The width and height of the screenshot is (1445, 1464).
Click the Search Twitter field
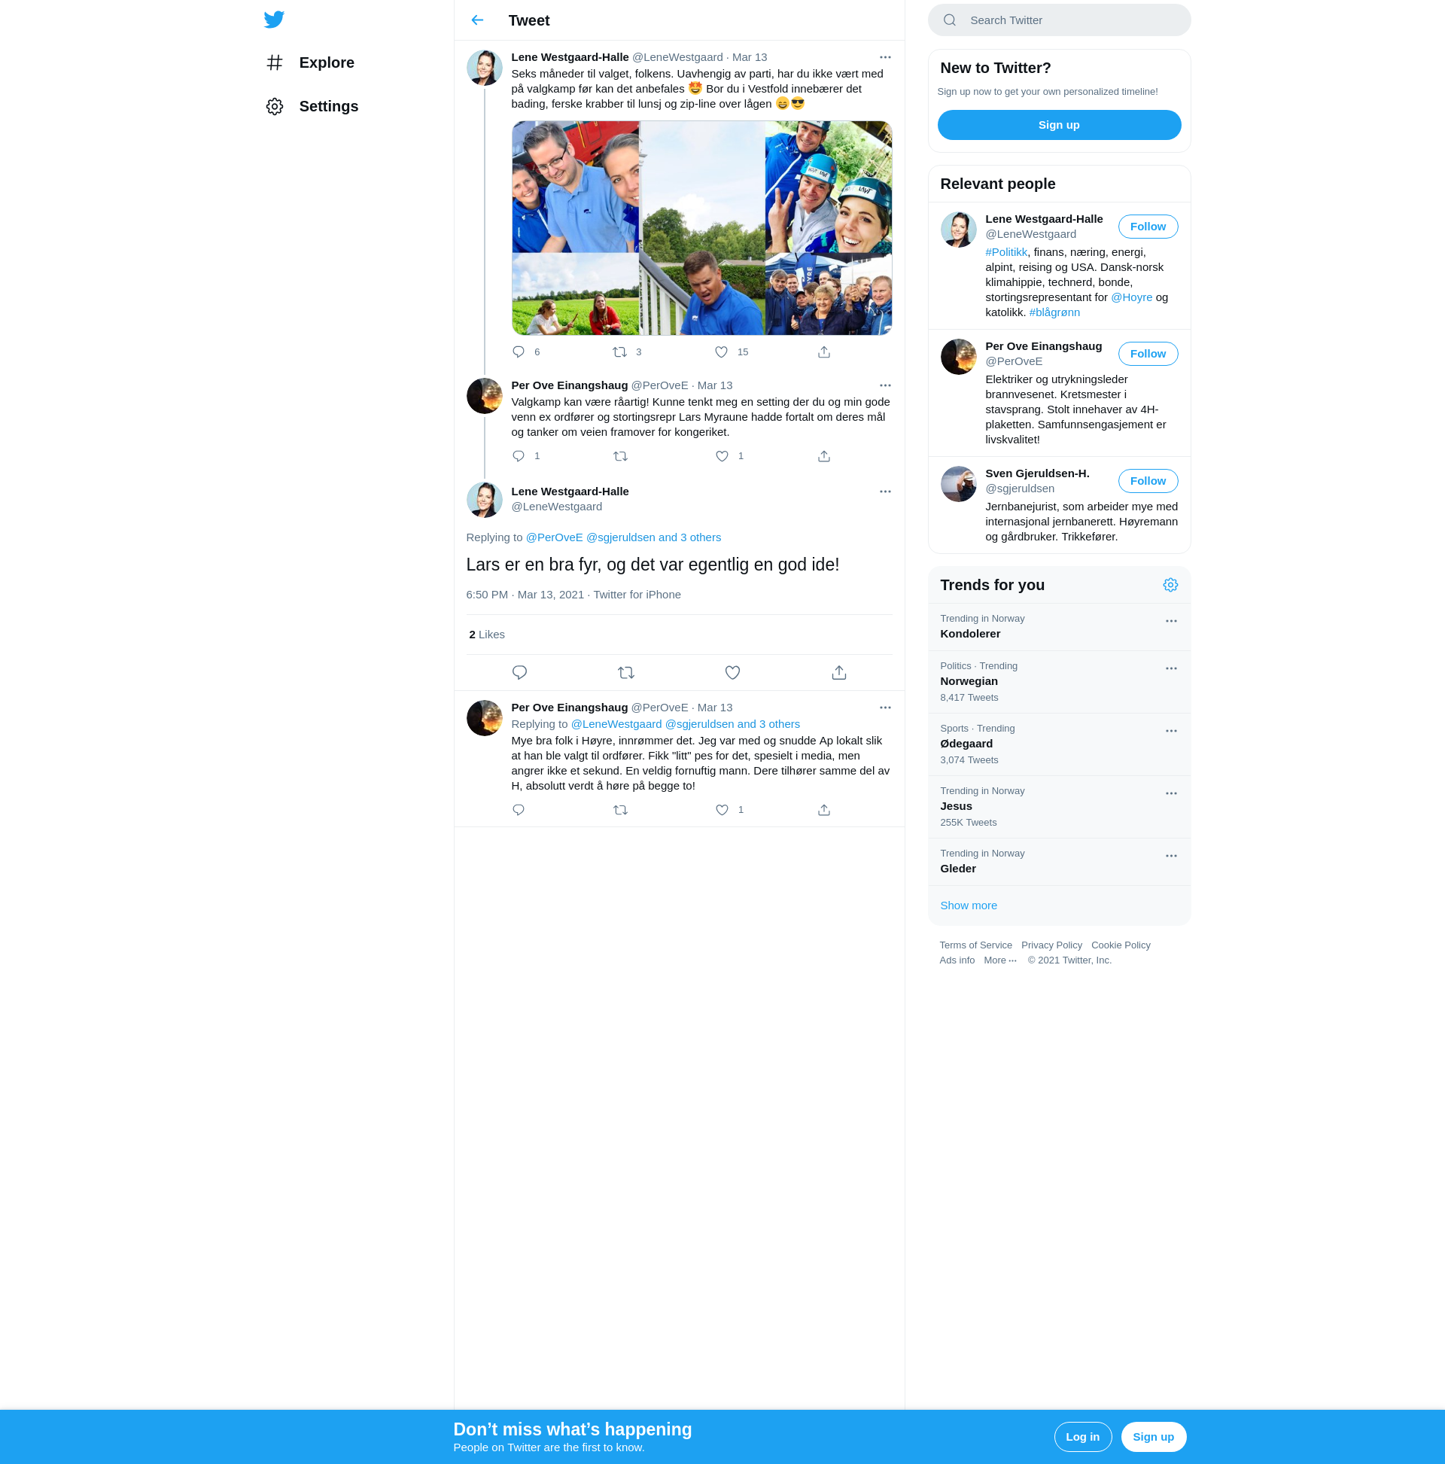(1060, 20)
